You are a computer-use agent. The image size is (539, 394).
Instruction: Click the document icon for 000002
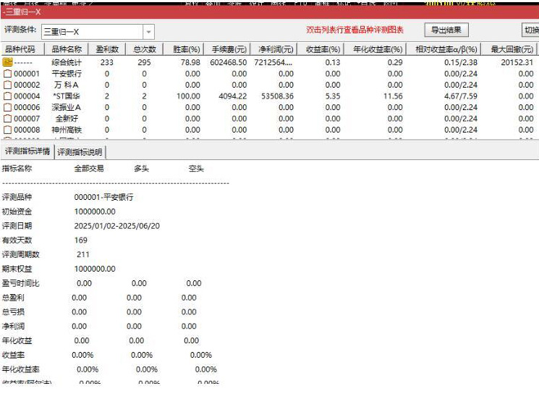tap(7, 85)
